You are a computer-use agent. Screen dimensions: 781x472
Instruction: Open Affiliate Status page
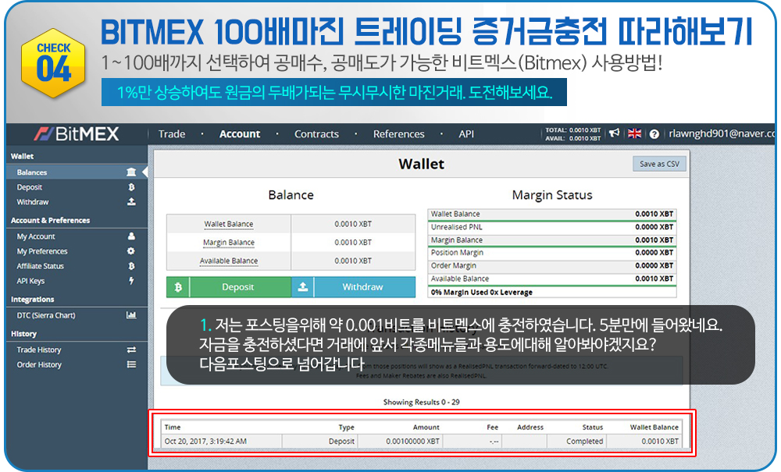(41, 266)
